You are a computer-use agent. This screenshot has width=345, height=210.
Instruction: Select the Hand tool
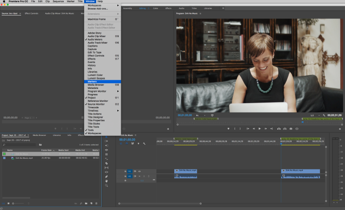[107, 181]
